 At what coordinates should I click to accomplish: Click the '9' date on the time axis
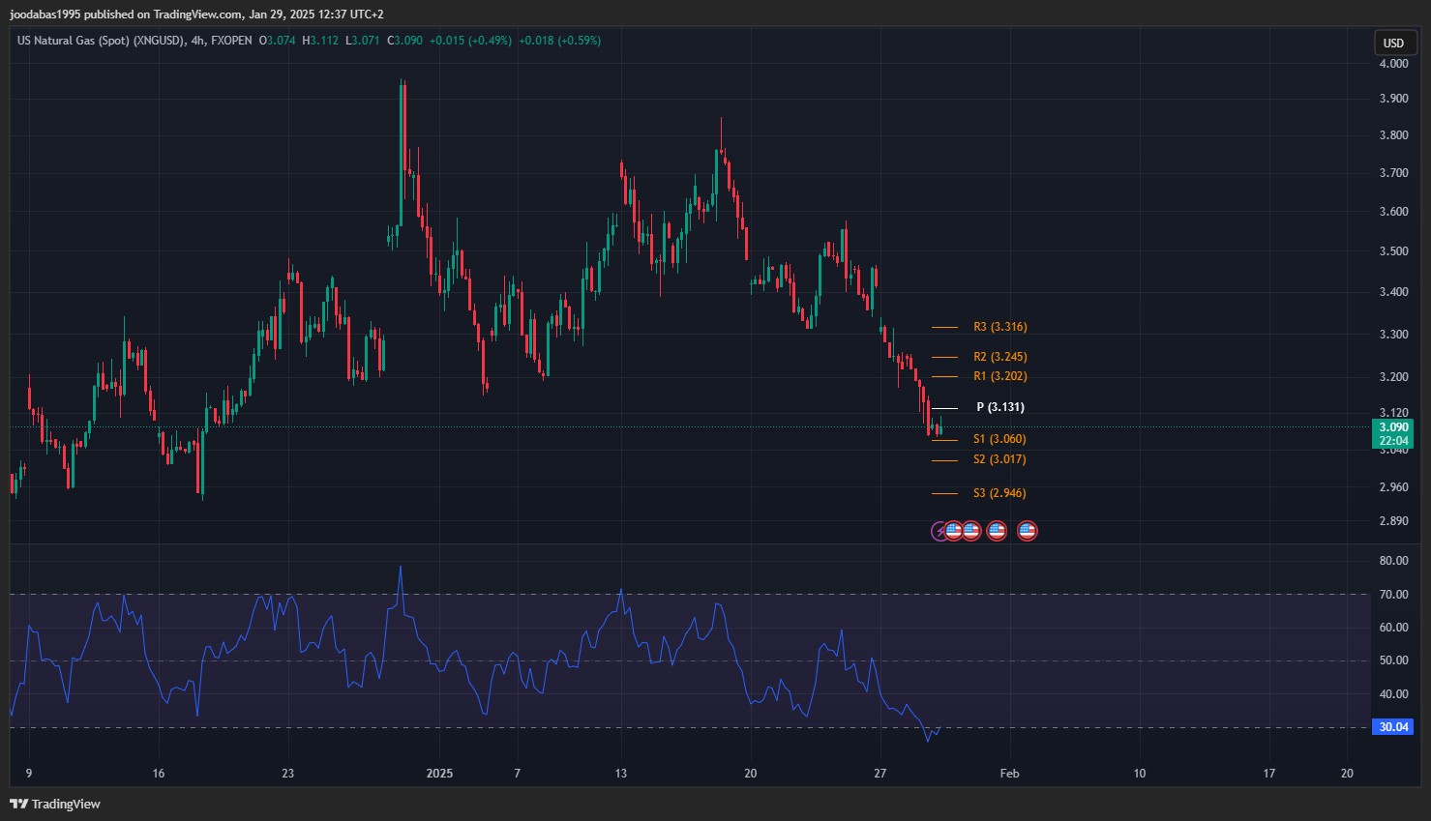point(29,774)
